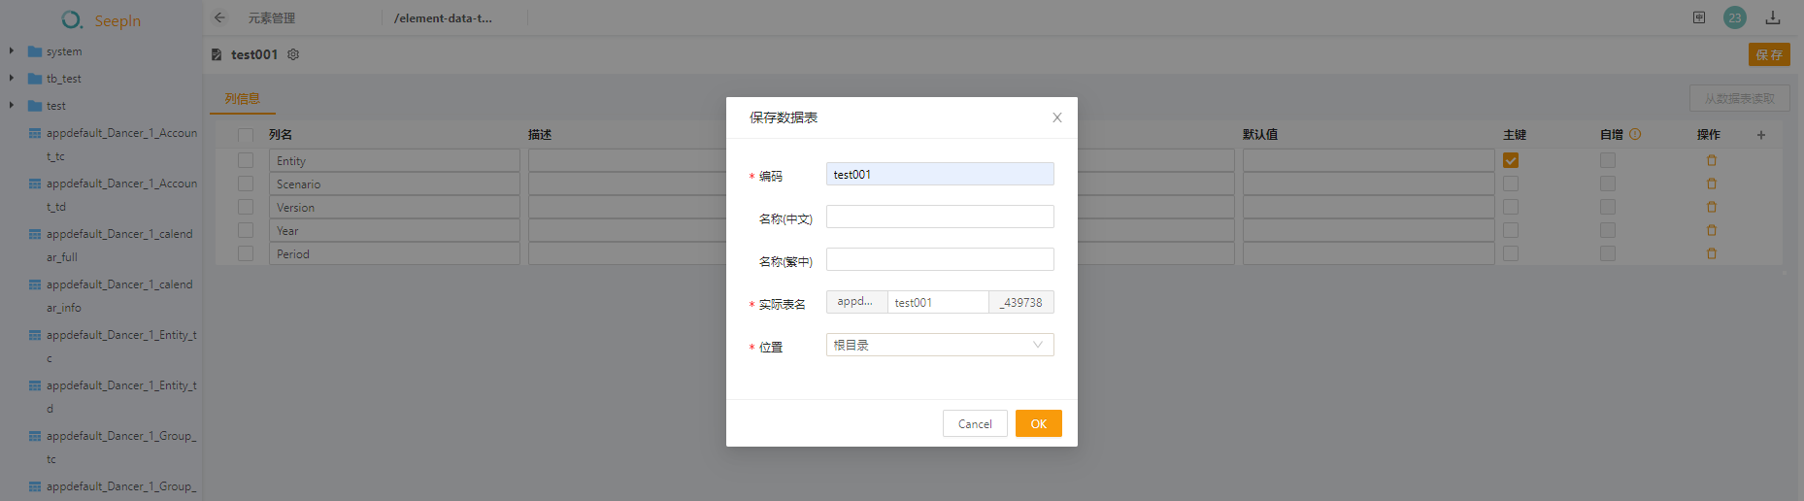The width and height of the screenshot is (1804, 501).
Task: Click the Scenario column name field
Action: (394, 184)
